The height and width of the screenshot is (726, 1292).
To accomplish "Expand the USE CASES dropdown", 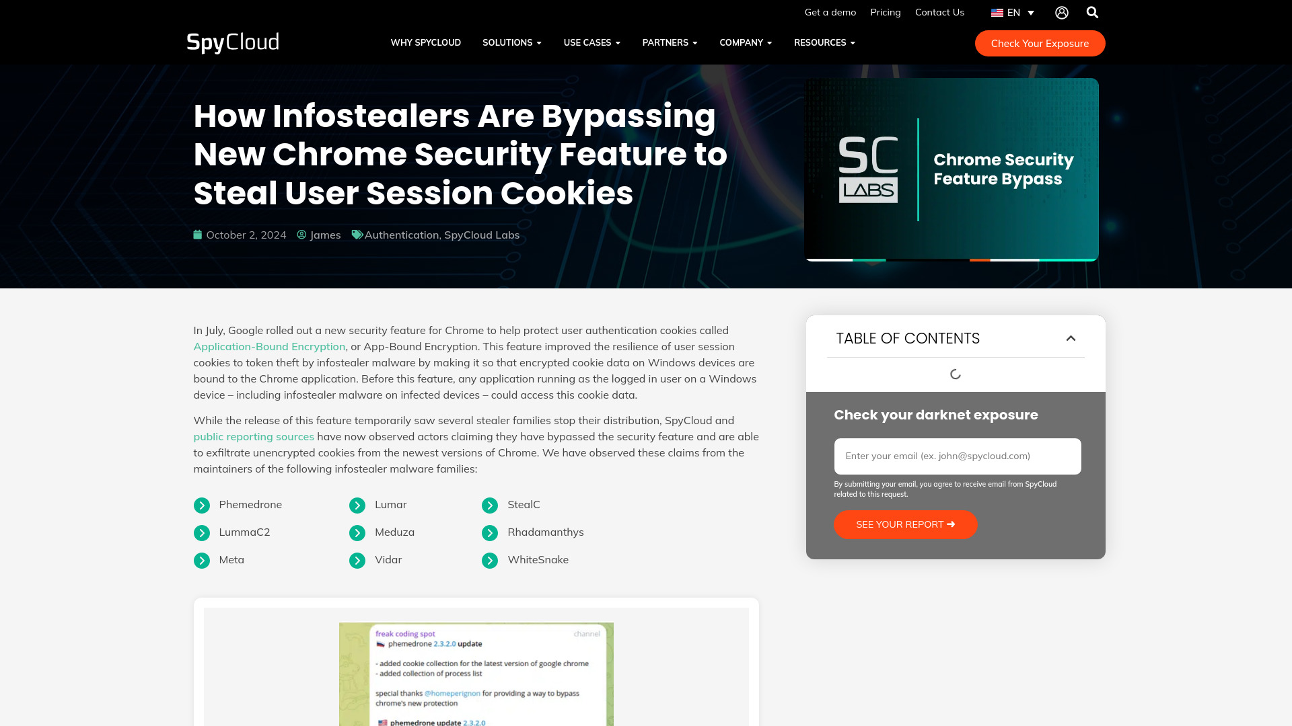I will coord(591,42).
